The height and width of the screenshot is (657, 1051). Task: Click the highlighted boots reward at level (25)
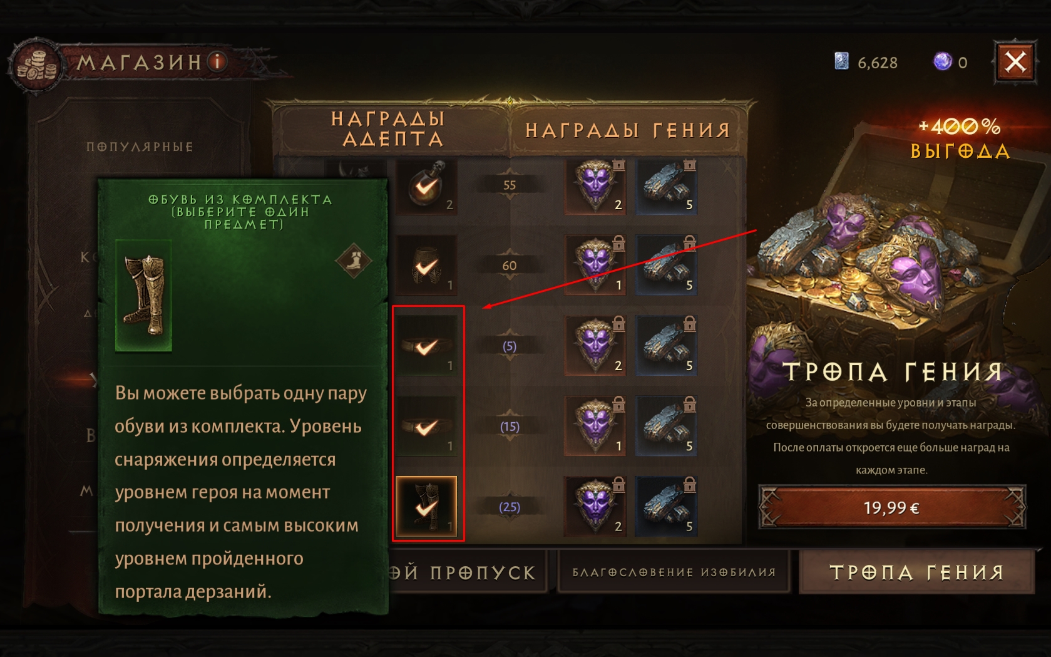426,506
